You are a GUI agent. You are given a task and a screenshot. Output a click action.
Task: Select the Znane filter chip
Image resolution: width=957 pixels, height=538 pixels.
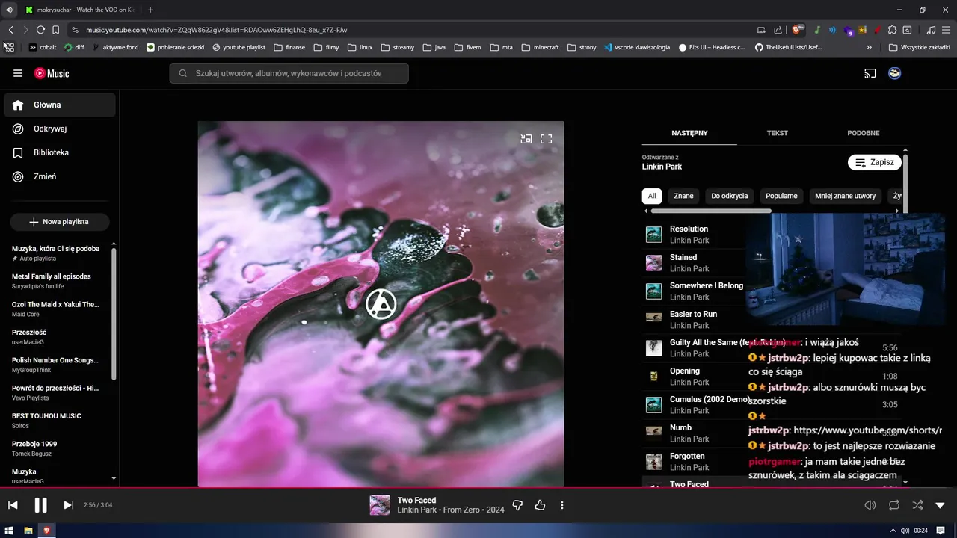point(683,196)
